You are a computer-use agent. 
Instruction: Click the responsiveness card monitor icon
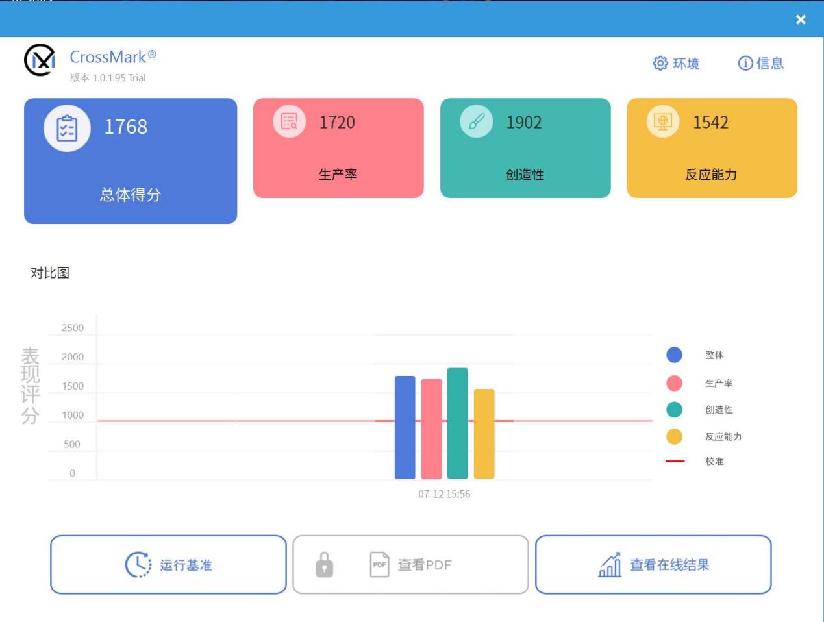pos(663,121)
